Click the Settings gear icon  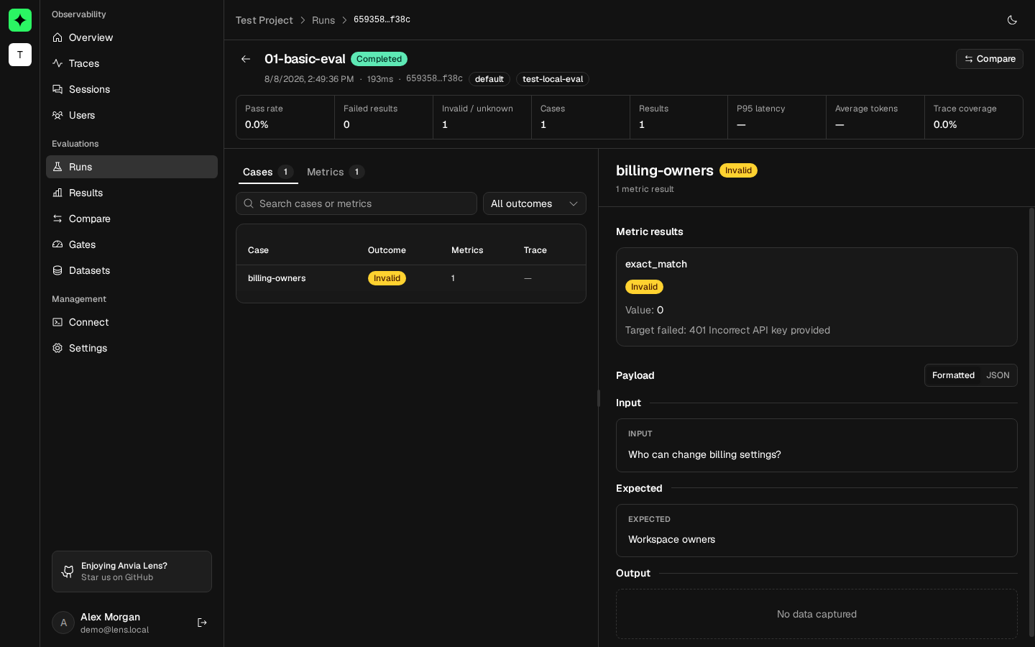(x=57, y=348)
